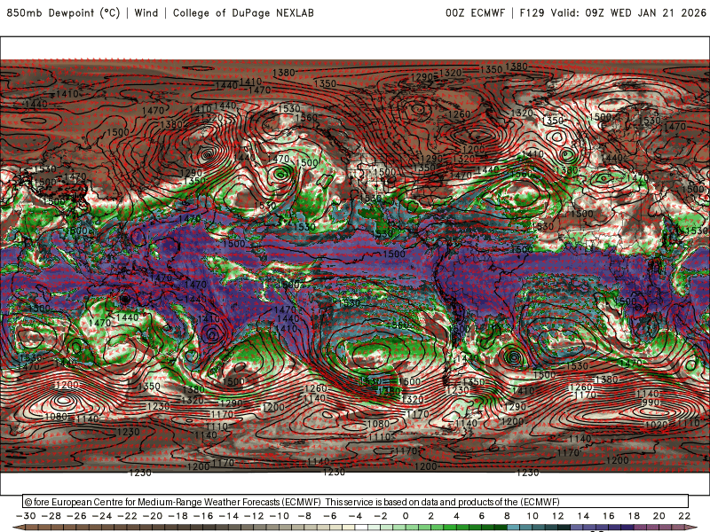Screen dimensions: 710x532
Task: Click the '18' value on the color scale
Action: 634,516
